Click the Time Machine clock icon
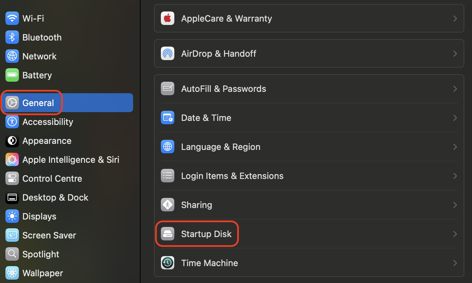Screen dimensions: 472x283 167,263
